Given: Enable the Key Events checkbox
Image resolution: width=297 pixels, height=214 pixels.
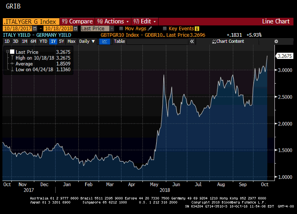Looking at the screenshot, I should point(165,29).
